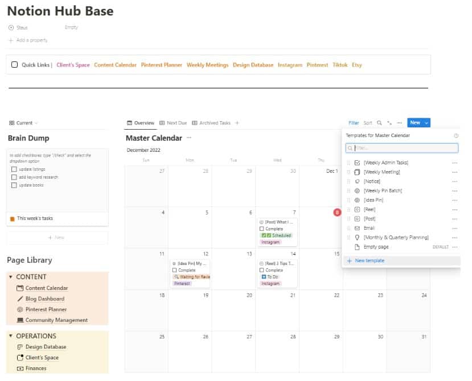
Task: Click the Post template icon
Action: pos(357,218)
